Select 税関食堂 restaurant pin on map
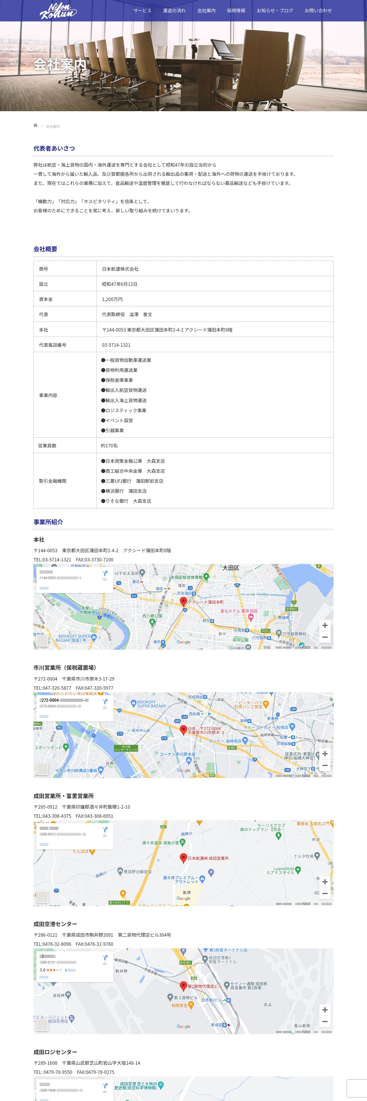This screenshot has height=1101, width=367. 191,1005
